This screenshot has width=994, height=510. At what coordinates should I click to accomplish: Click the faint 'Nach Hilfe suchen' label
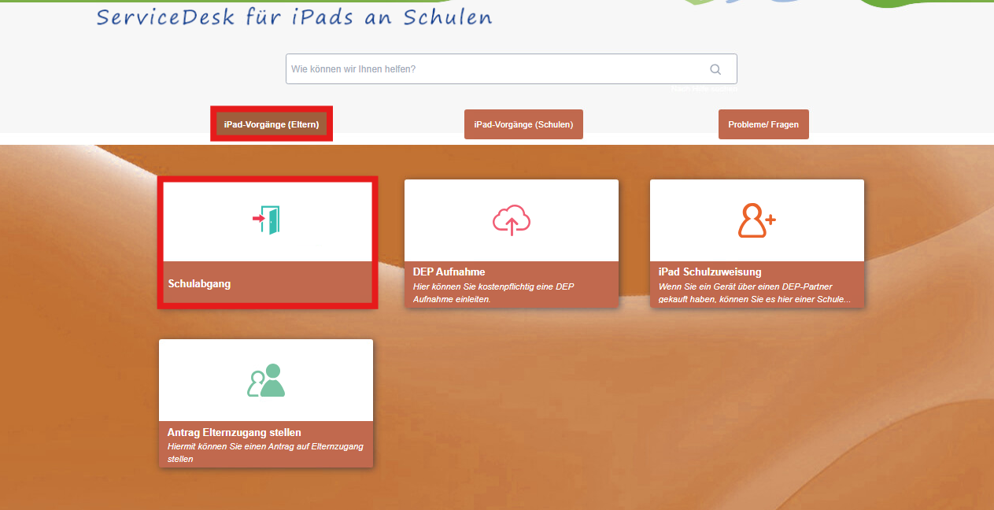704,89
